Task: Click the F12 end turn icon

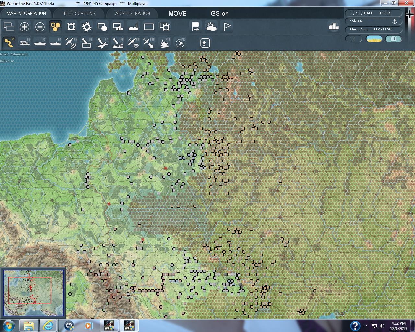Action: coord(180,43)
